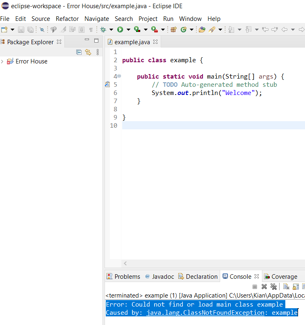The image size is (305, 325).
Task: Open the Search dropdown arrow
Action: [x=220, y=29]
